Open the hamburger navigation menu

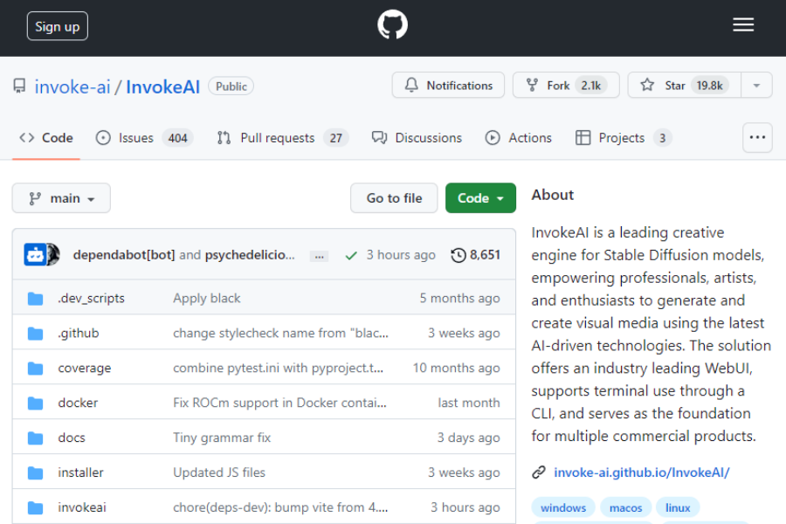743,24
